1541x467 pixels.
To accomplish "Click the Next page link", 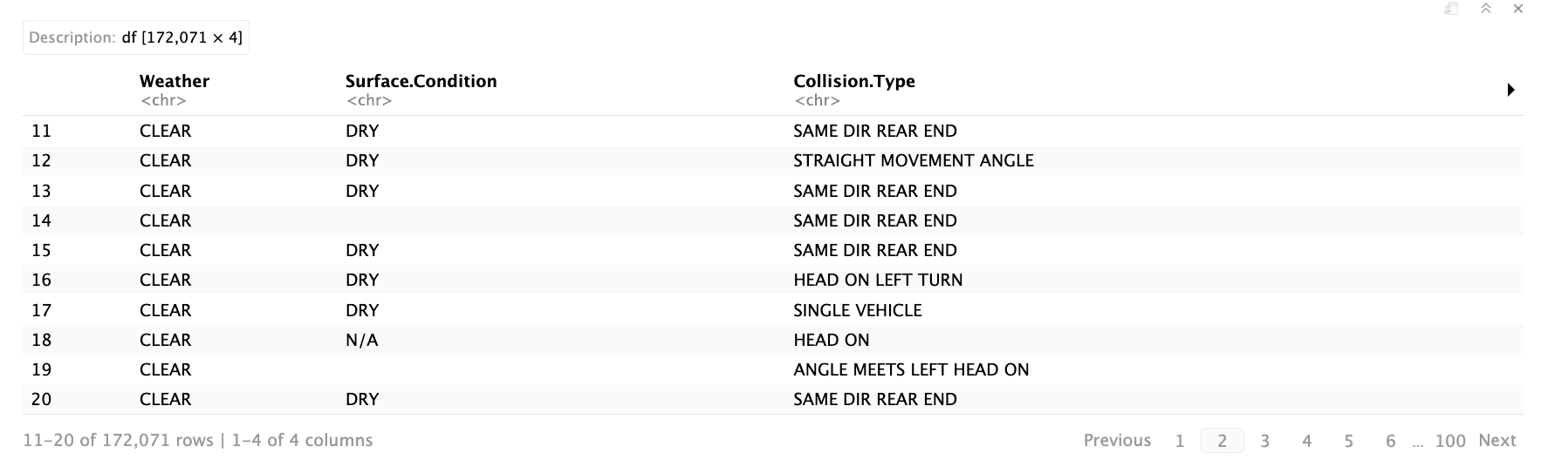I will (x=1497, y=441).
